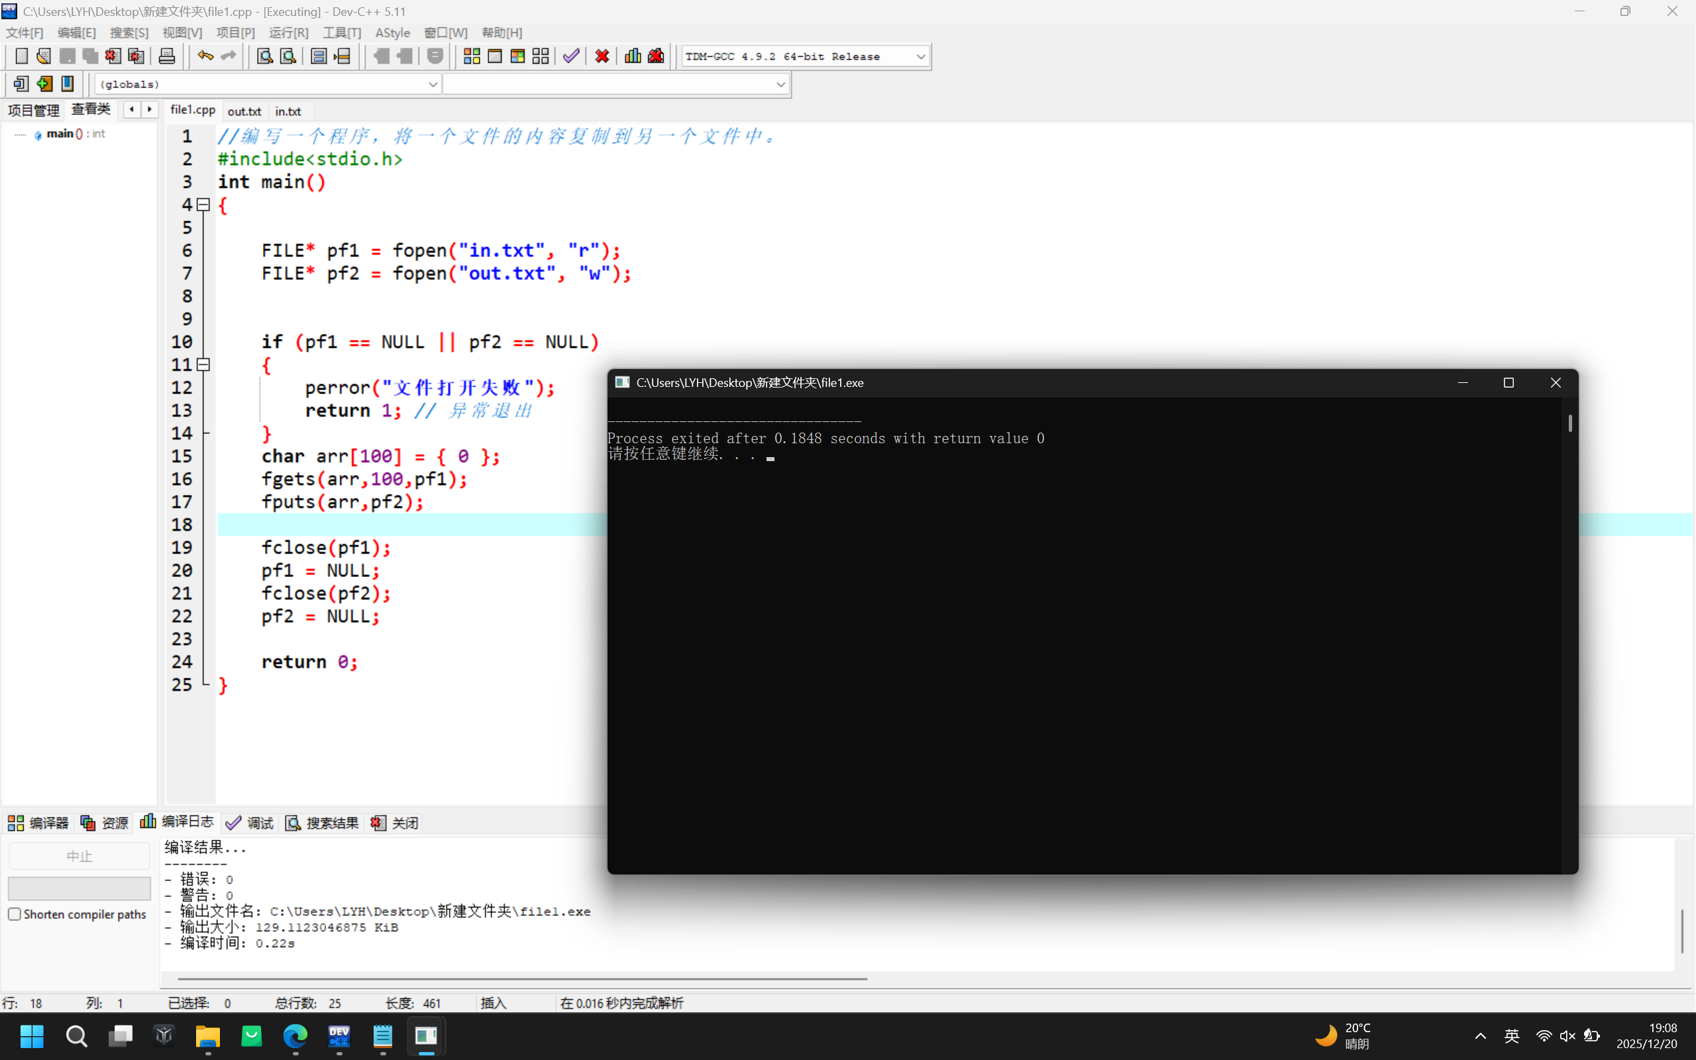Click the profile analysis bar chart icon

coord(633,56)
